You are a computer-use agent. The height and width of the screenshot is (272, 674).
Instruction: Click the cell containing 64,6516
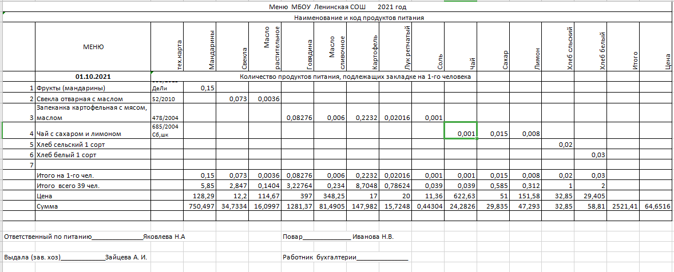click(657, 206)
